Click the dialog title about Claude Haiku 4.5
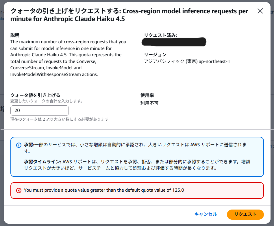The width and height of the screenshot is (274, 226). point(129,15)
